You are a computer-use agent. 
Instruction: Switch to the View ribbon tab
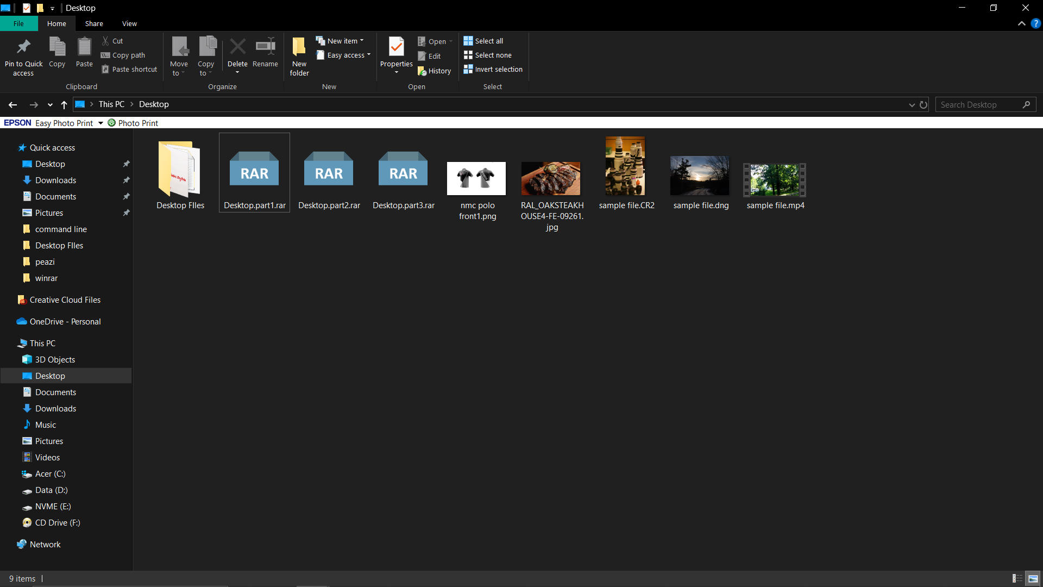tap(129, 23)
